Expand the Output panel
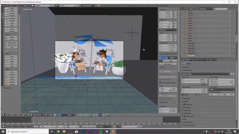This screenshot has height=134, width=239. coord(186,101)
